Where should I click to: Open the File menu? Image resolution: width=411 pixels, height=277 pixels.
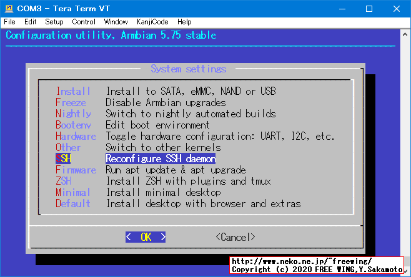click(10, 22)
